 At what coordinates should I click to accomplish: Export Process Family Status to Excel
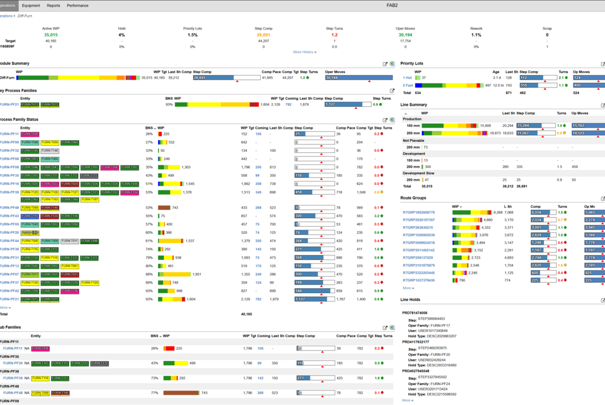click(x=391, y=120)
